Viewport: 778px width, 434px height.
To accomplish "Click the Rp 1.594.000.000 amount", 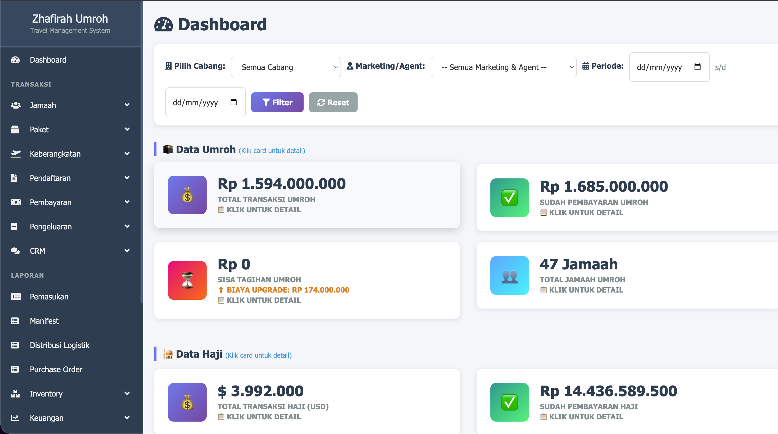I will coord(282,184).
